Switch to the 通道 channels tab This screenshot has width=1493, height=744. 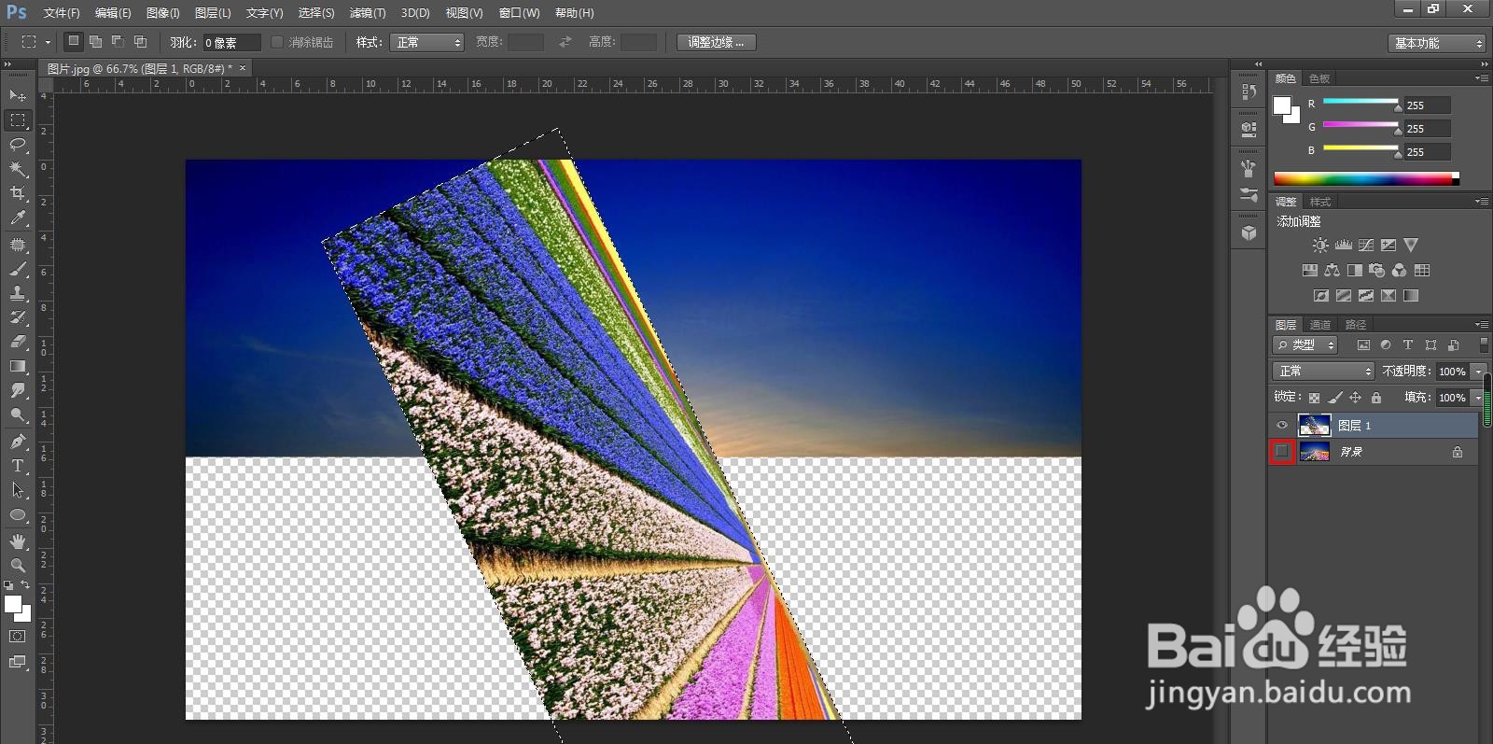[1320, 325]
